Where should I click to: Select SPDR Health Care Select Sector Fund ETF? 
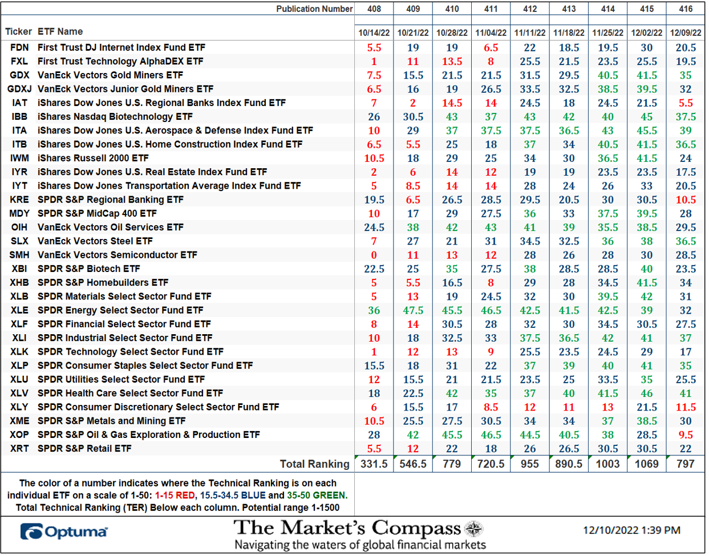pos(130,393)
